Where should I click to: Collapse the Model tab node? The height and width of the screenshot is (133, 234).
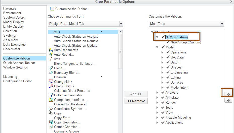157,47
